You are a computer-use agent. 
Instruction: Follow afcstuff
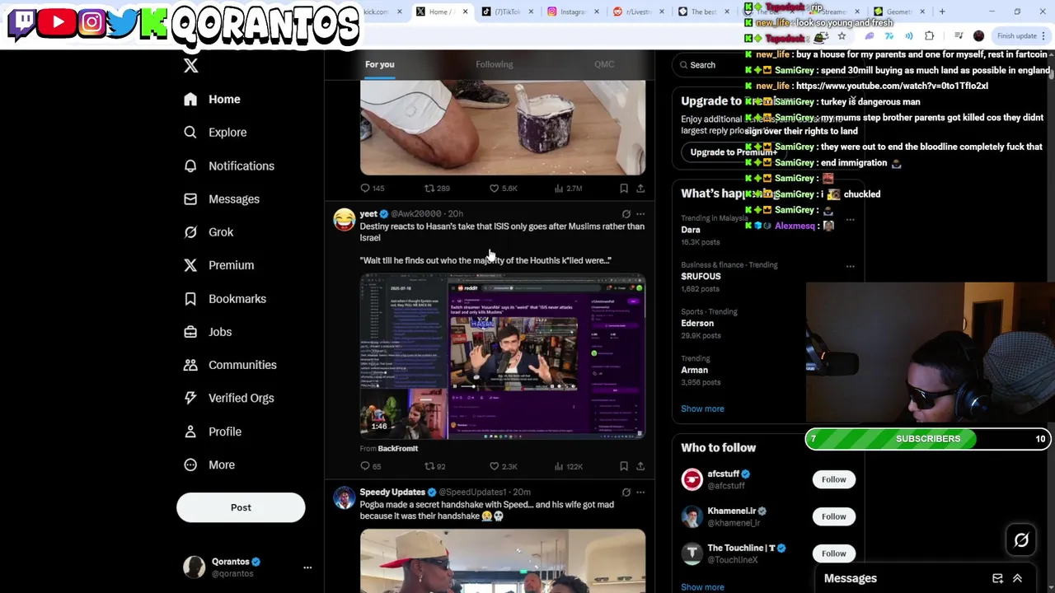[833, 479]
